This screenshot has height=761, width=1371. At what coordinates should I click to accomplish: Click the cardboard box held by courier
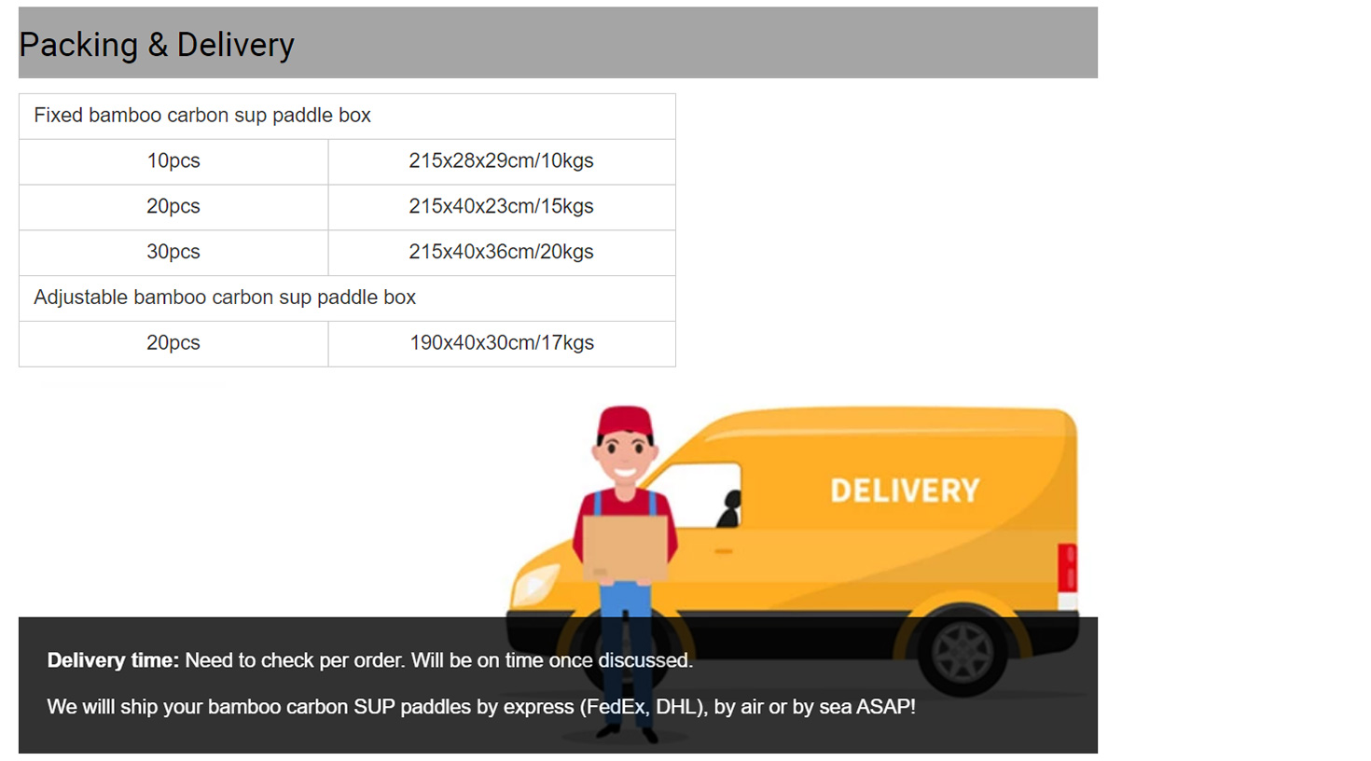pyautogui.click(x=625, y=548)
